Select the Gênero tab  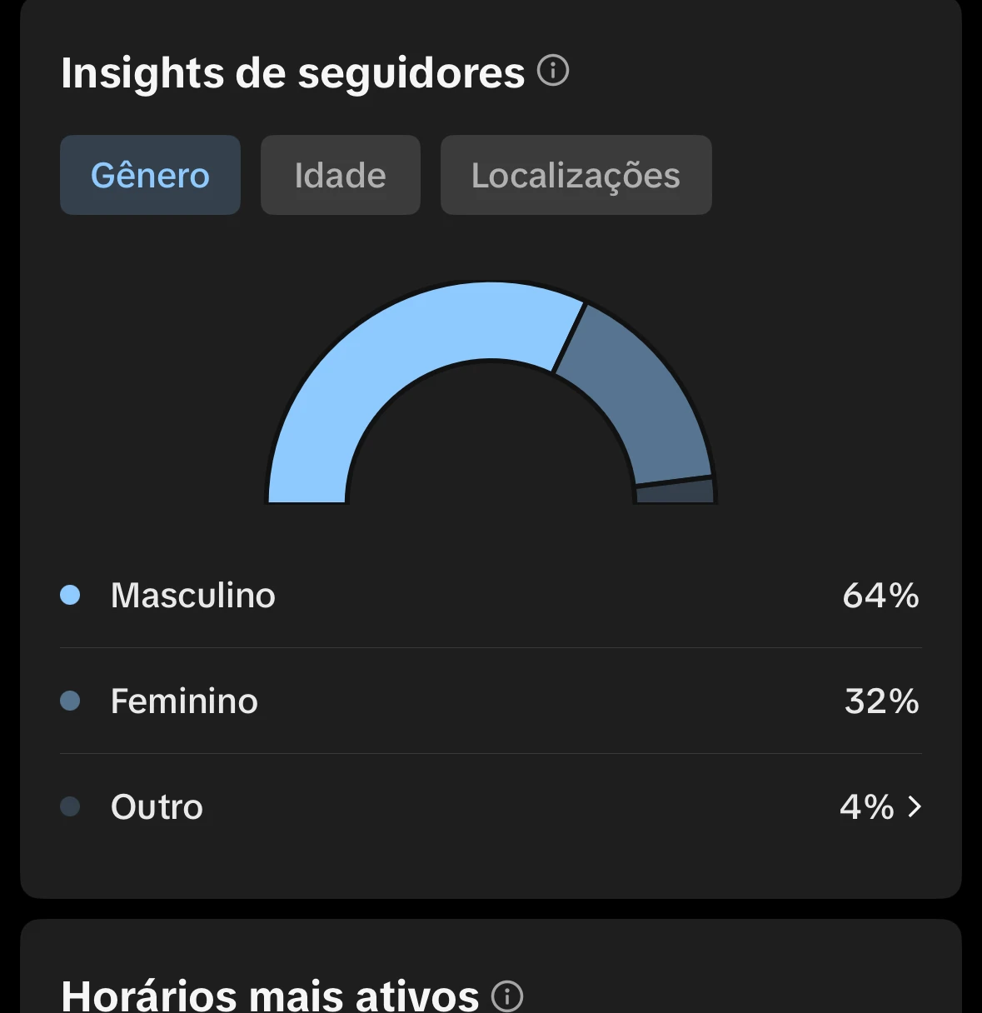[150, 175]
